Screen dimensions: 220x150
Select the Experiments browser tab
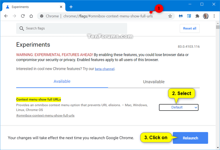pyautogui.click(x=33, y=7)
